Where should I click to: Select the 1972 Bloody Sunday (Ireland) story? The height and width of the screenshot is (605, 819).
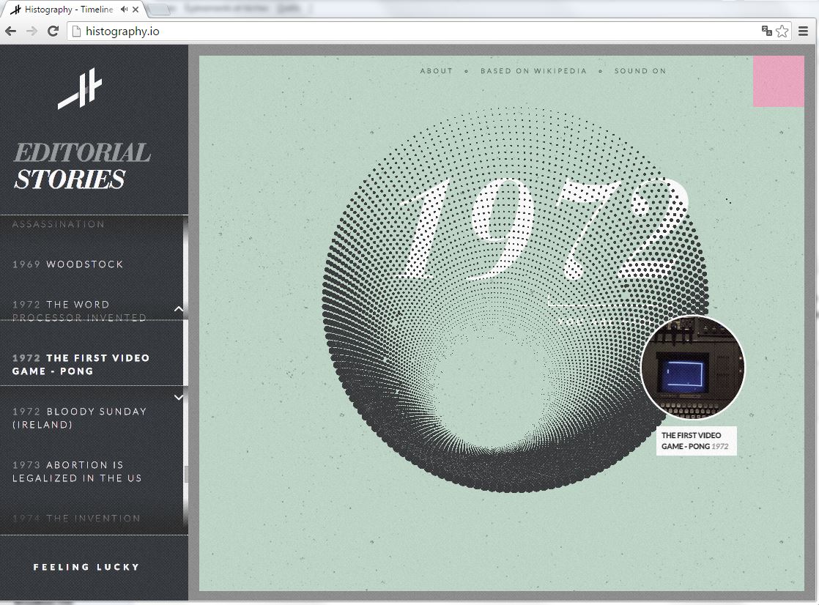79,418
